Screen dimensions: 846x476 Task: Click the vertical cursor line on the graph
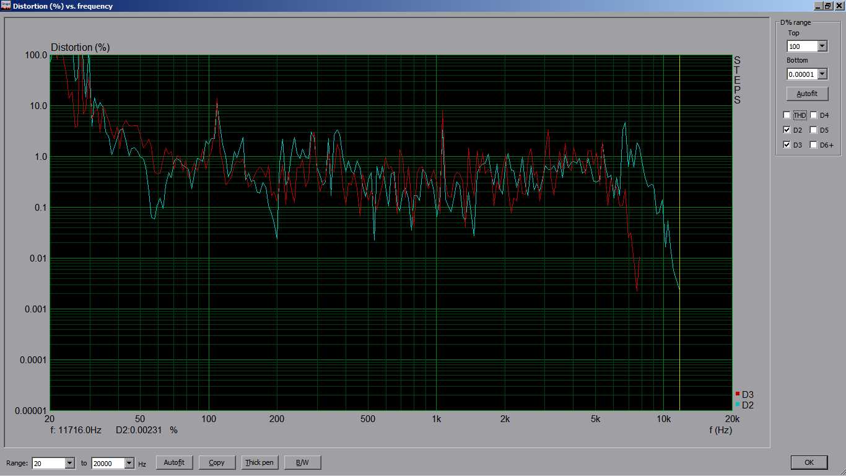pyautogui.click(x=680, y=186)
